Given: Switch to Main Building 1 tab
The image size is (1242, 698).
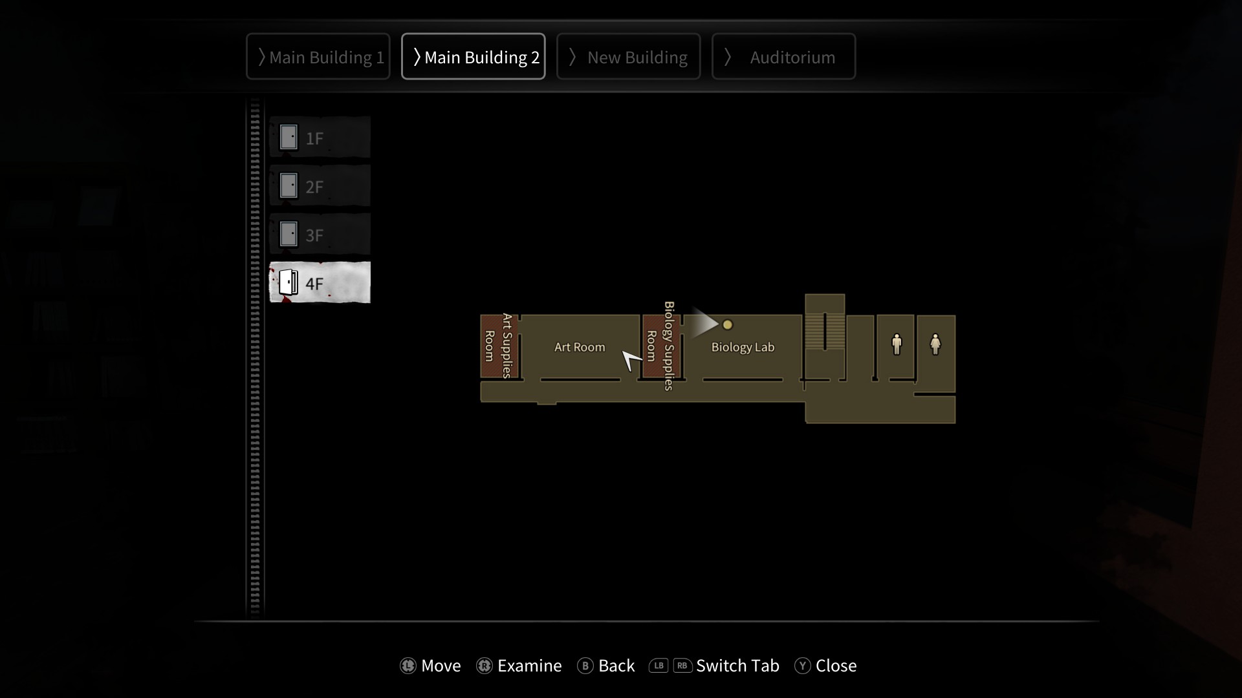Looking at the screenshot, I should [x=318, y=56].
